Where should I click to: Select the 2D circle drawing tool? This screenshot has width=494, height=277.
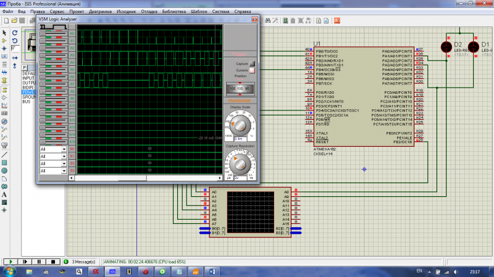click(x=4, y=170)
